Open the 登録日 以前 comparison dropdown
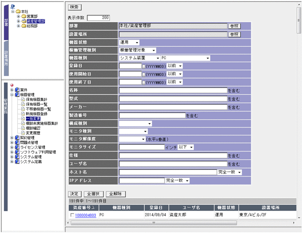 click(x=174, y=66)
